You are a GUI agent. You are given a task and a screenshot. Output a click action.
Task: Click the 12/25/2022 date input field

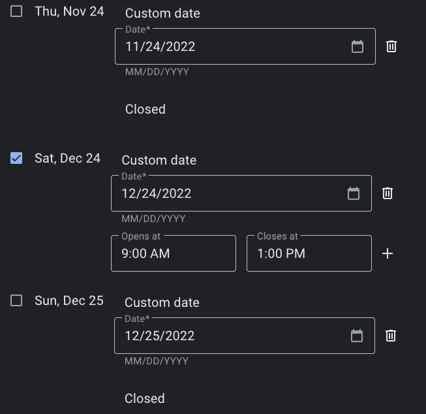click(228, 336)
